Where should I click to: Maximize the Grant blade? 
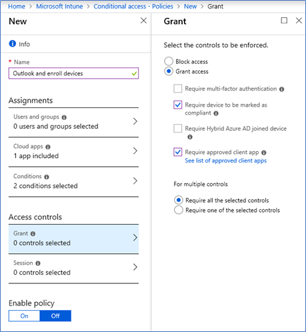284,21
